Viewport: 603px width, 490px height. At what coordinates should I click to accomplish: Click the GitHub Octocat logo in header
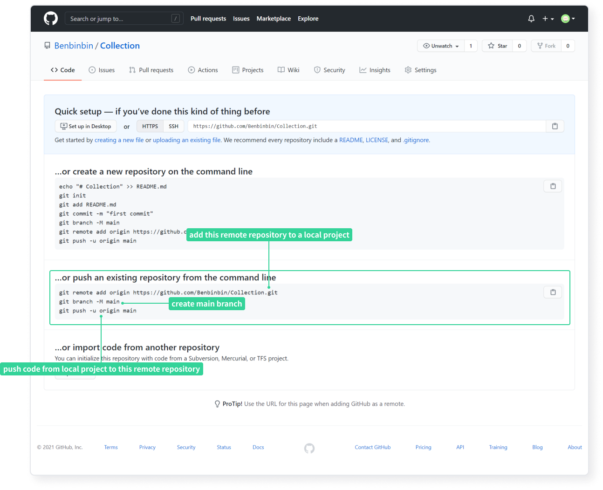pos(51,19)
